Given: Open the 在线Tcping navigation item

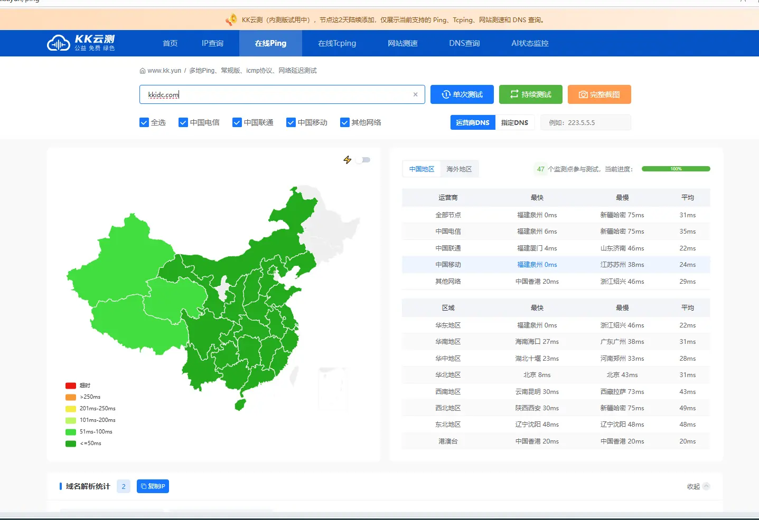Looking at the screenshot, I should [337, 43].
